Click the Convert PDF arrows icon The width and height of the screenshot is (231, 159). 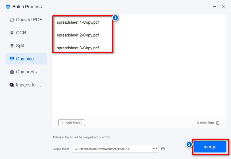pyautogui.click(x=12, y=20)
